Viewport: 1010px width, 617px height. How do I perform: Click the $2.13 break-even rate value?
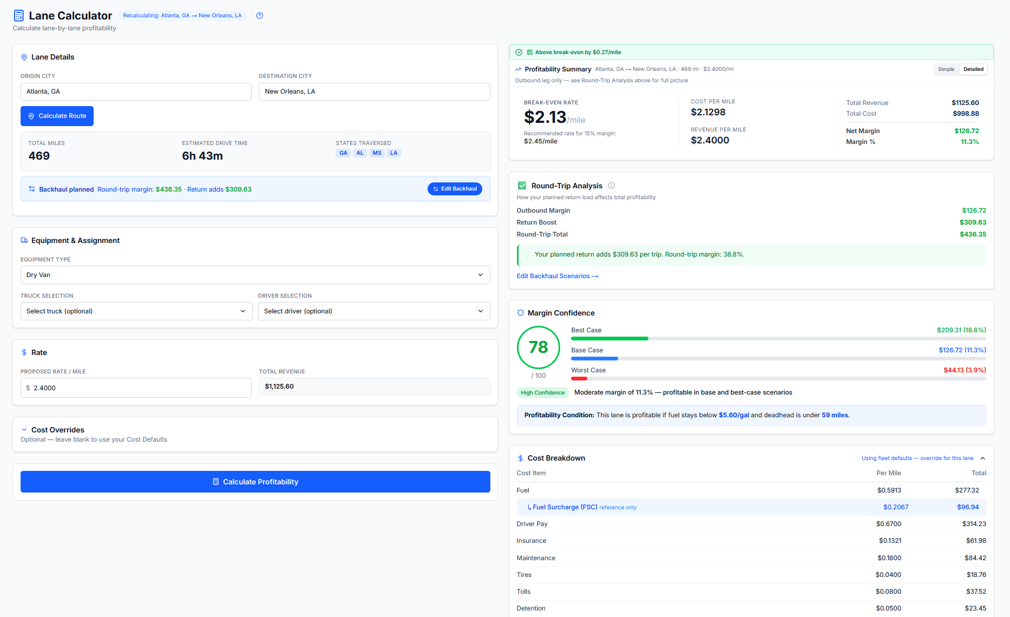click(x=545, y=117)
